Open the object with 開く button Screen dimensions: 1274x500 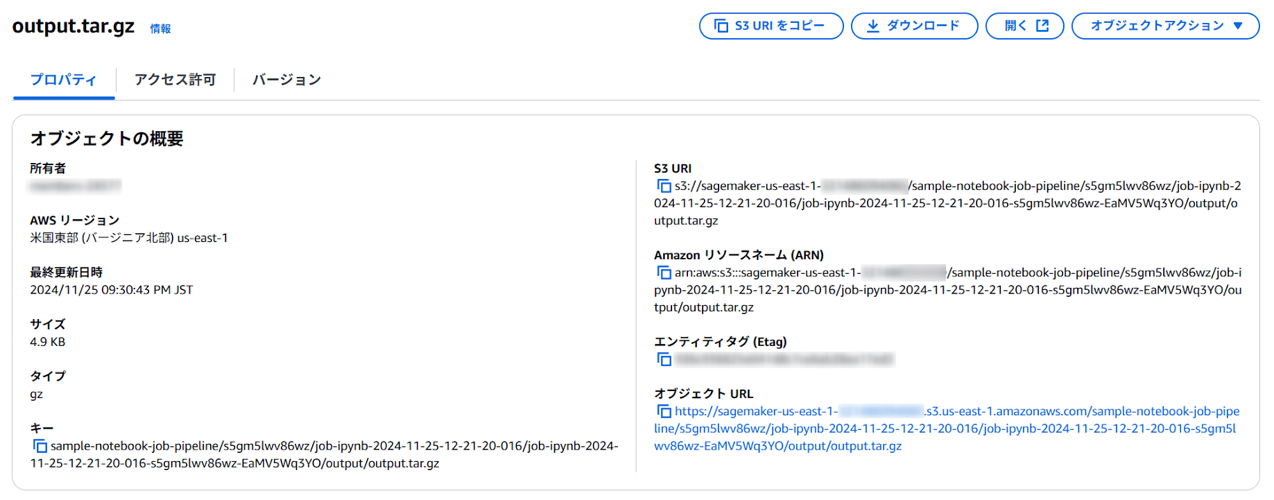click(x=1024, y=26)
